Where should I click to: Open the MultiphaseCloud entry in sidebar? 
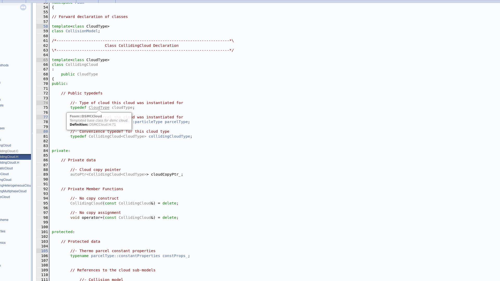pyautogui.click(x=14, y=191)
